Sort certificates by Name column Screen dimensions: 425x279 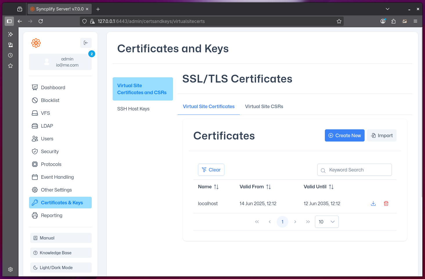click(x=217, y=187)
